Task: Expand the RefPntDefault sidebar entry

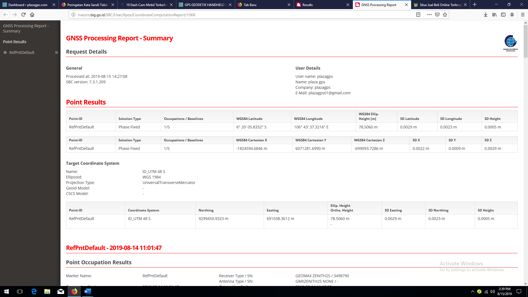Action: click(x=57, y=53)
